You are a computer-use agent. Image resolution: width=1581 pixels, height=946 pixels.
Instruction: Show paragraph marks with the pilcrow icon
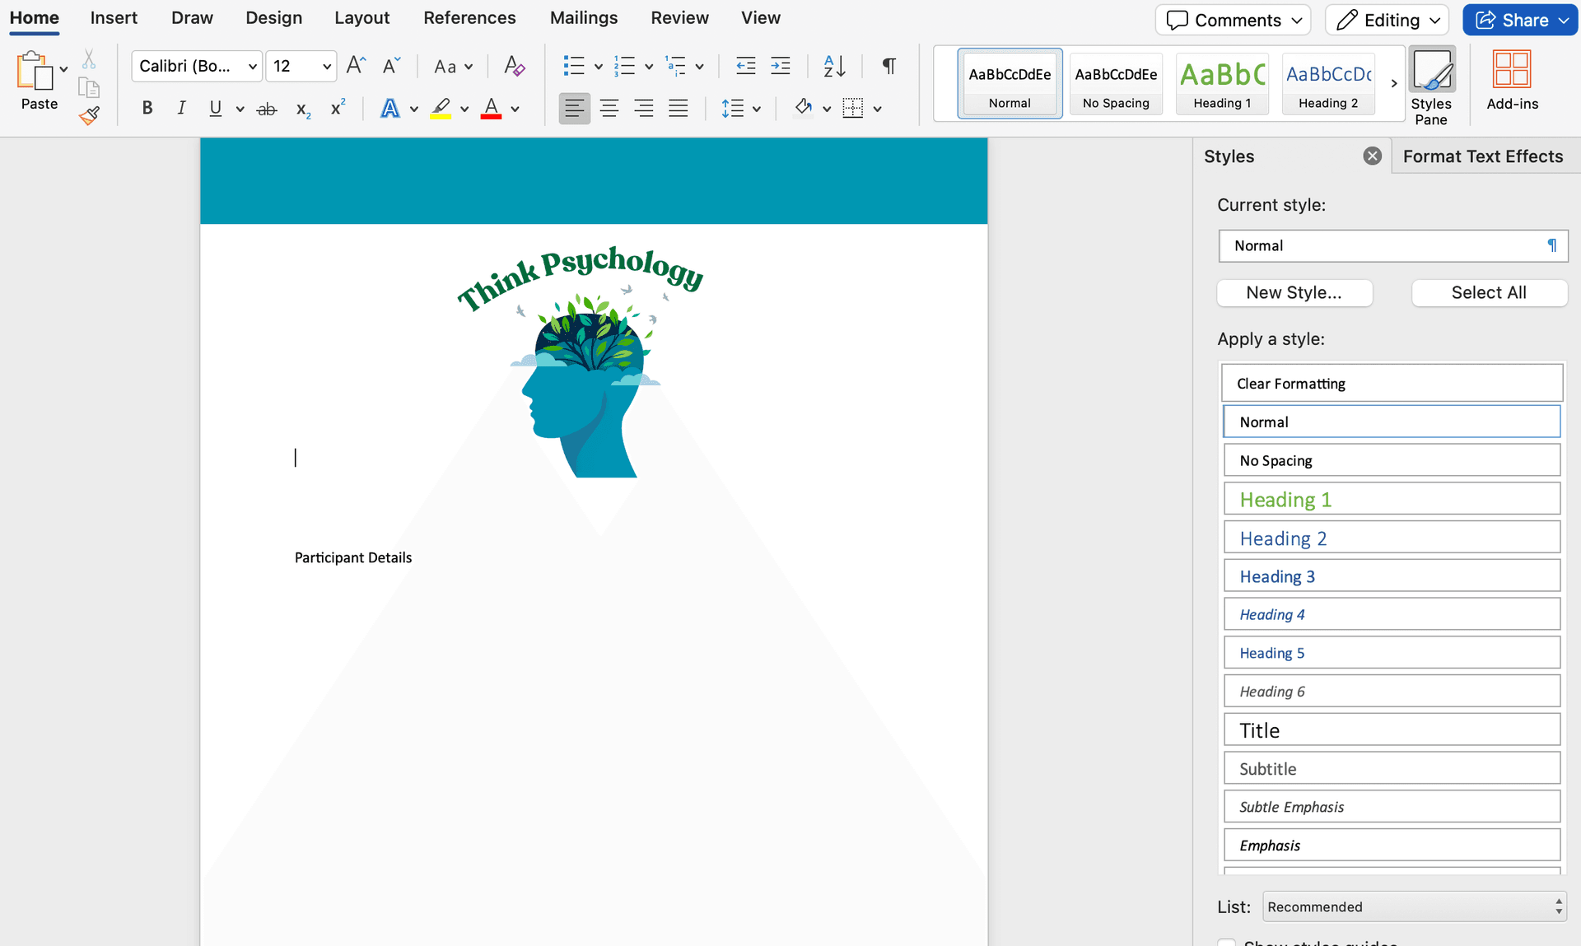(889, 66)
